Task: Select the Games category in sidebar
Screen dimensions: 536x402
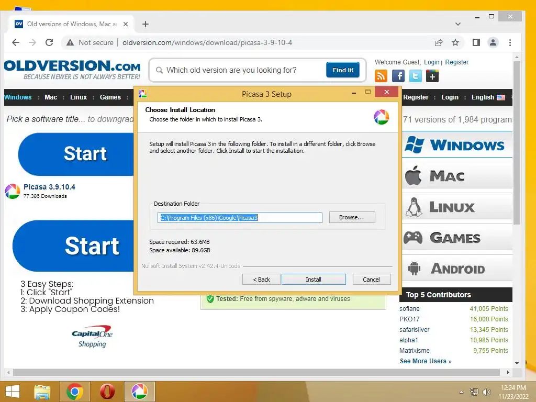Action: pyautogui.click(x=457, y=238)
